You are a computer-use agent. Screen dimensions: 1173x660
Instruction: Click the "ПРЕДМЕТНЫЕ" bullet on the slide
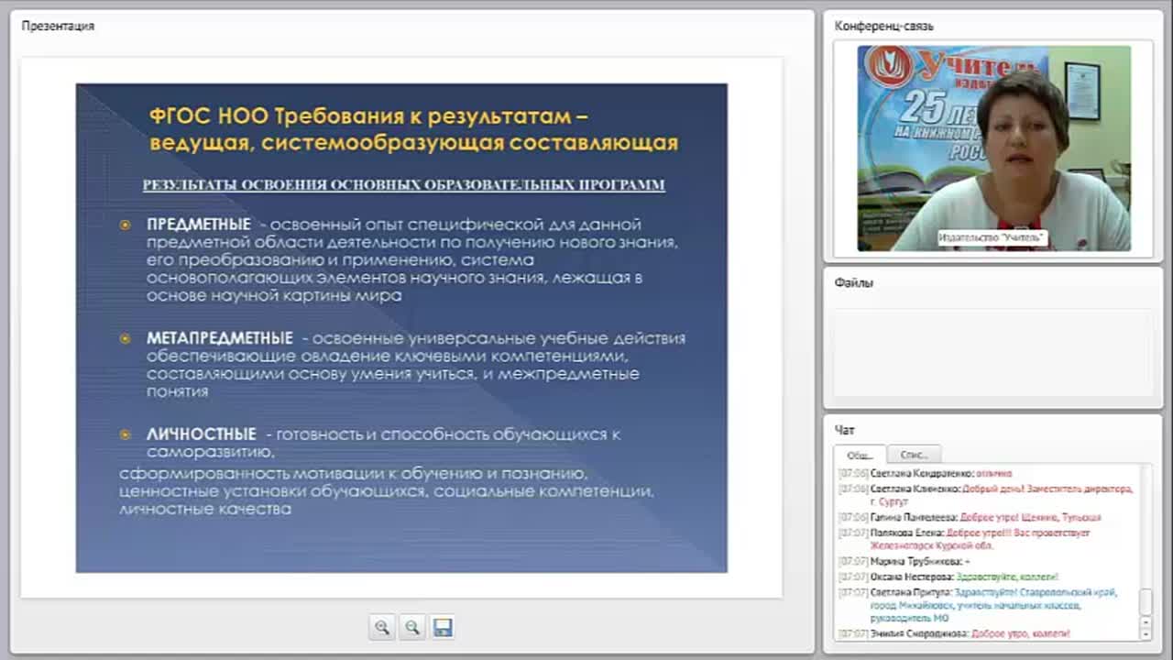199,224
